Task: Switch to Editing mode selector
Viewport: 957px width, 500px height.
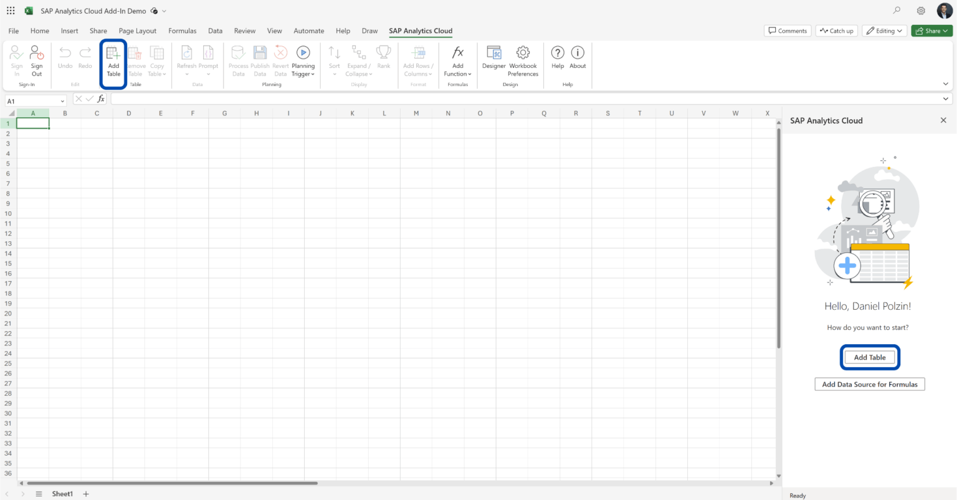Action: (x=884, y=30)
